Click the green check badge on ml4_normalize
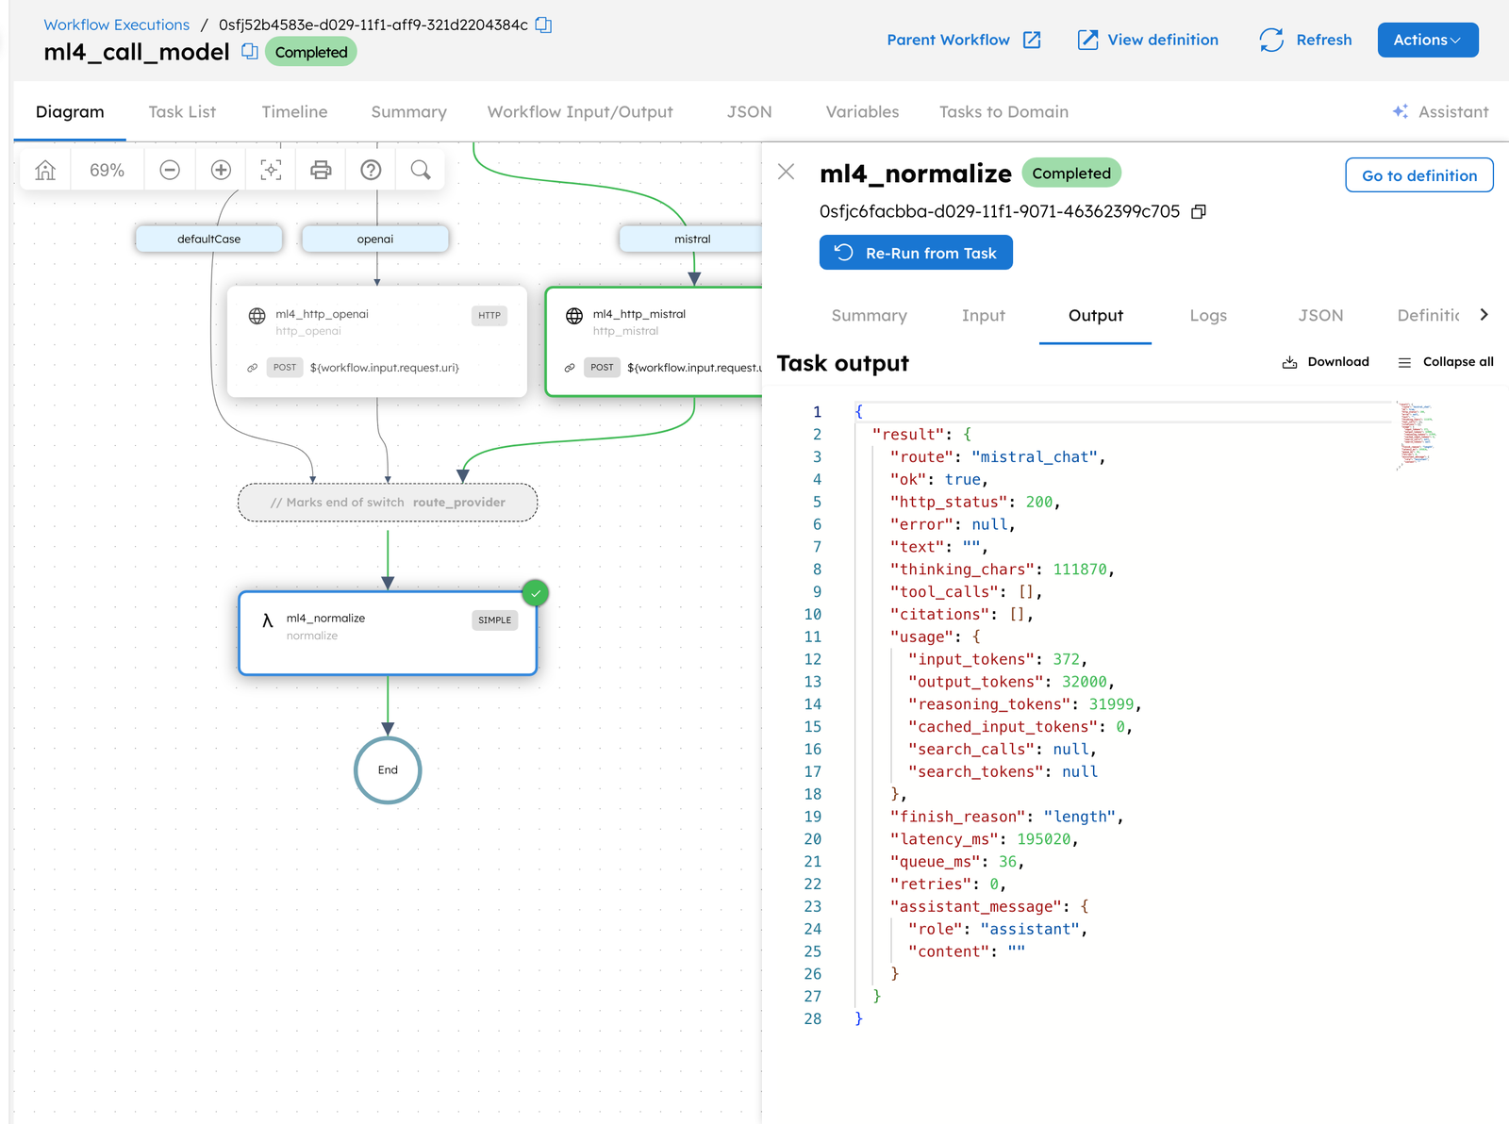The width and height of the screenshot is (1509, 1124). (x=535, y=592)
